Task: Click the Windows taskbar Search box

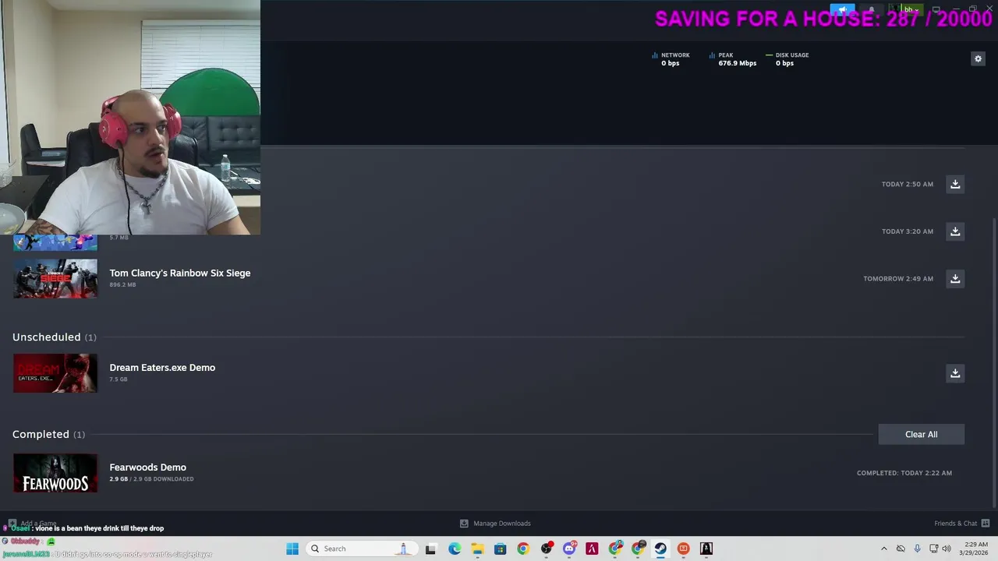Action: point(363,549)
